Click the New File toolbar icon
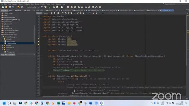189x106 pixels. 3,7
